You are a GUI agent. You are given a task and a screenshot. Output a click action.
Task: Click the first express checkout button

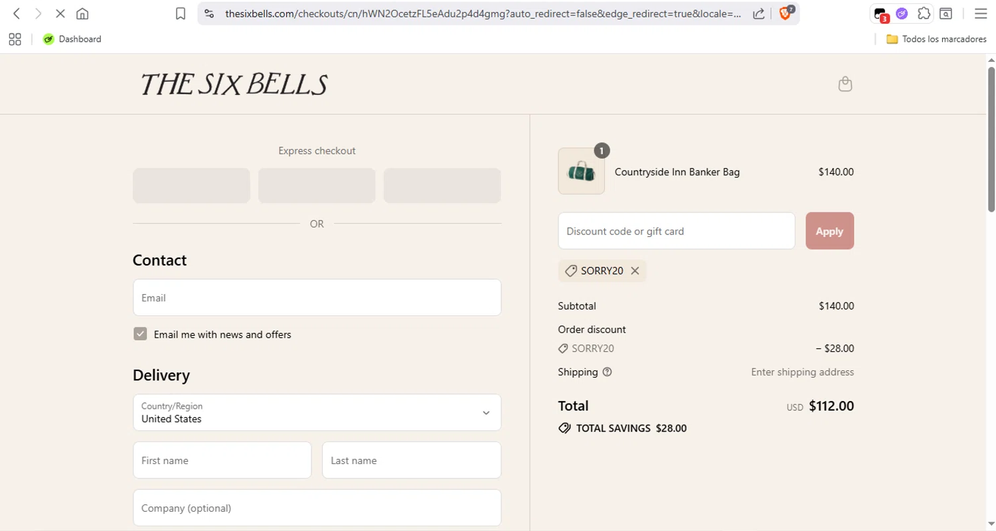[x=191, y=185]
